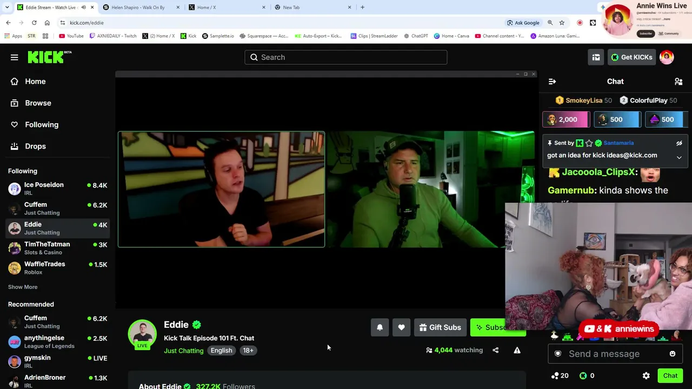Open the dashboard icon beside Get KICKs
The image size is (692, 389).
596,57
